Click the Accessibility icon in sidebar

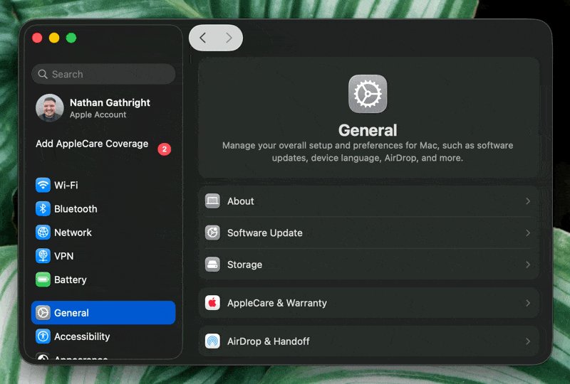pos(43,336)
